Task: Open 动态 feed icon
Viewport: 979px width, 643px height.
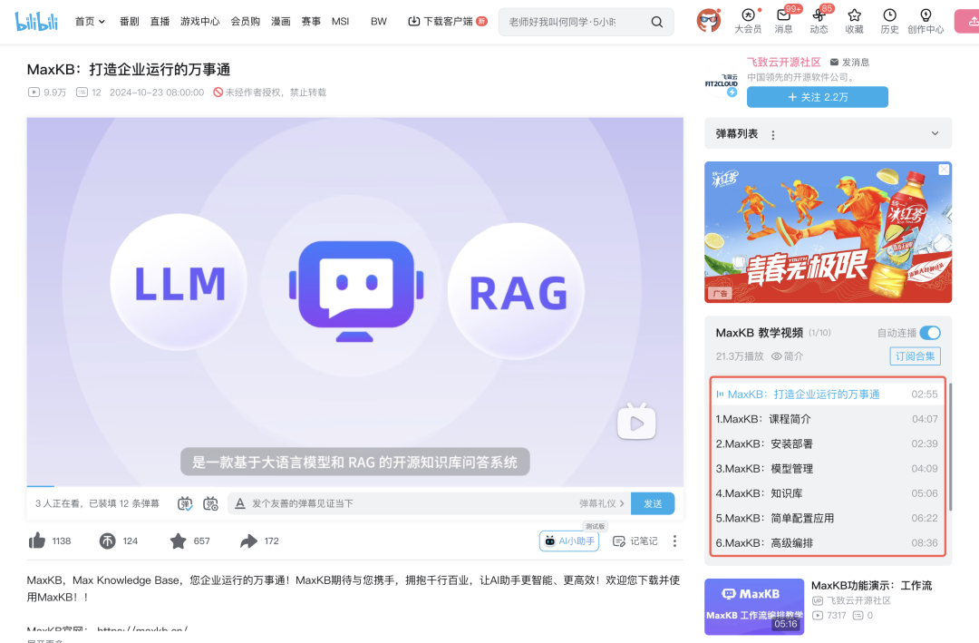Action: [819, 21]
